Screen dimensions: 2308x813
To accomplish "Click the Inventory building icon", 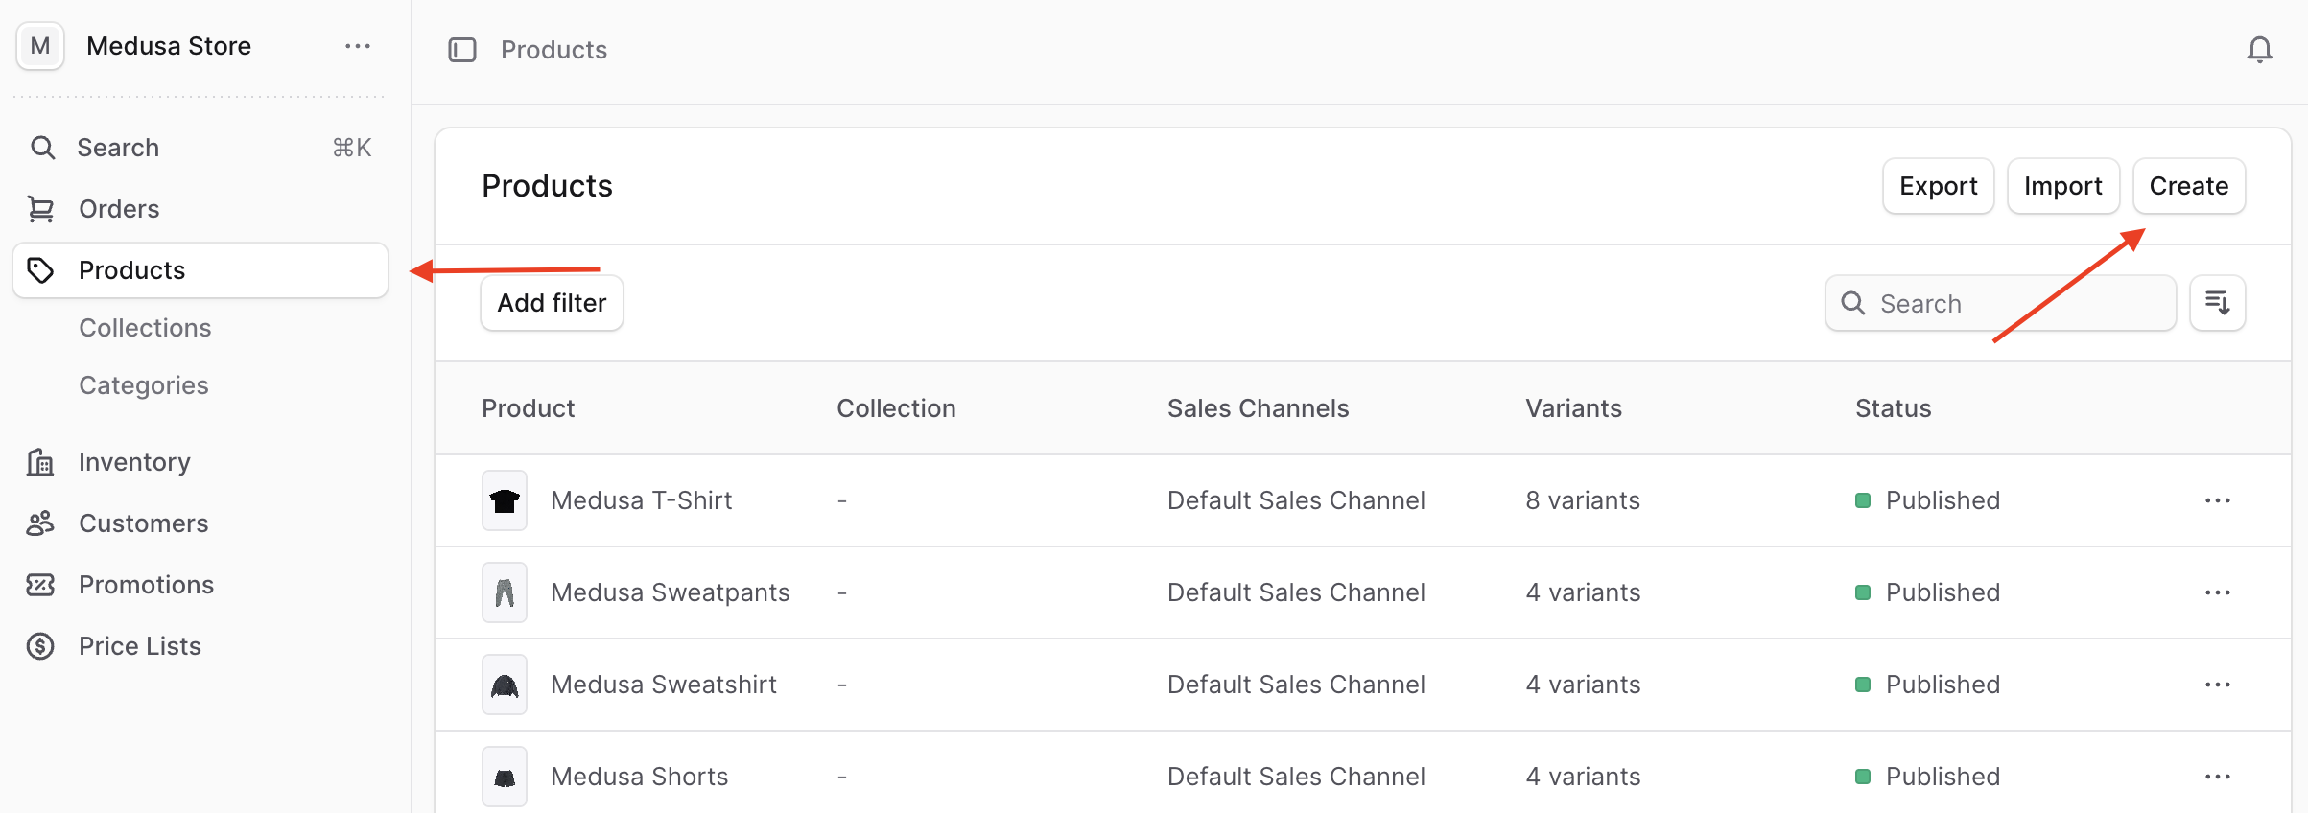I will tap(40, 462).
